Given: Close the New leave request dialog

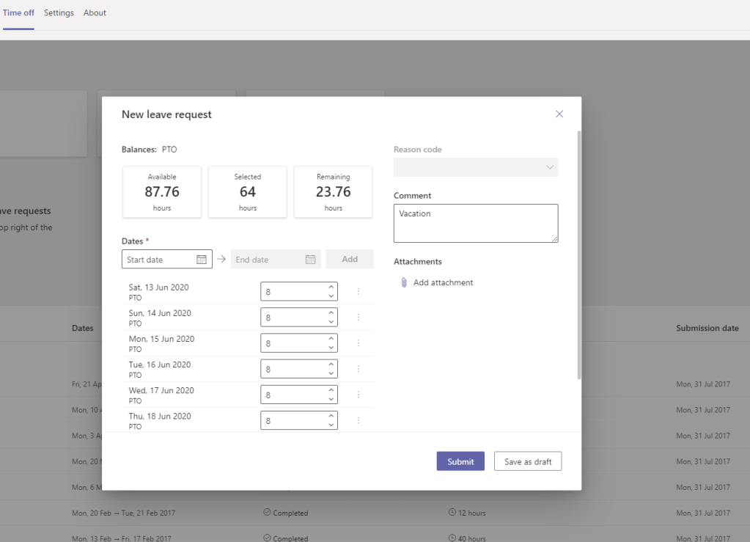Looking at the screenshot, I should (x=559, y=114).
